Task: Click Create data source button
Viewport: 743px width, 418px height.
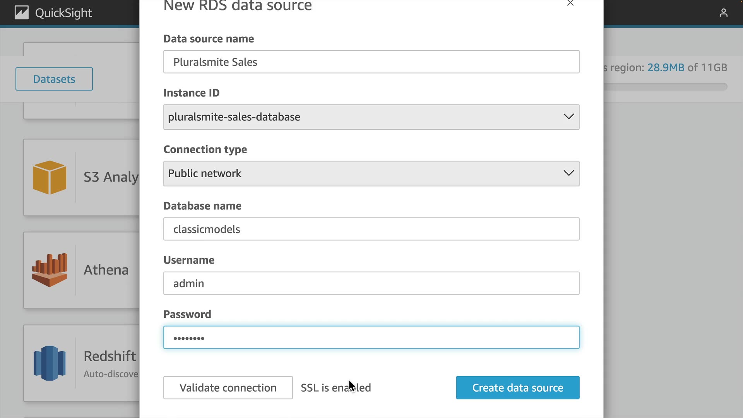Action: 517,387
